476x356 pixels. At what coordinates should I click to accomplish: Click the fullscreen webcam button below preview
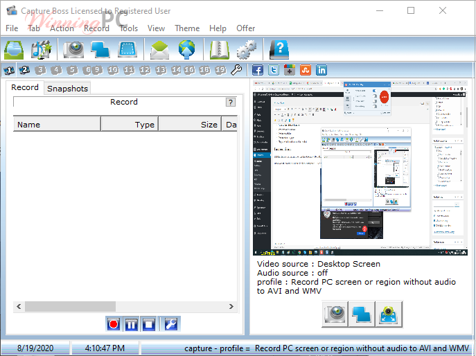click(389, 314)
